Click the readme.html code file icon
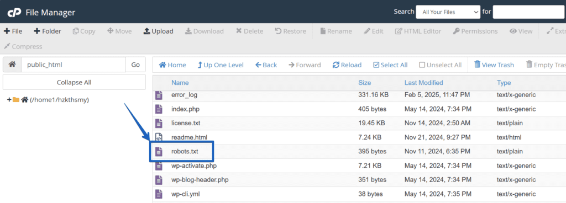Image resolution: width=566 pixels, height=203 pixels. [159, 137]
